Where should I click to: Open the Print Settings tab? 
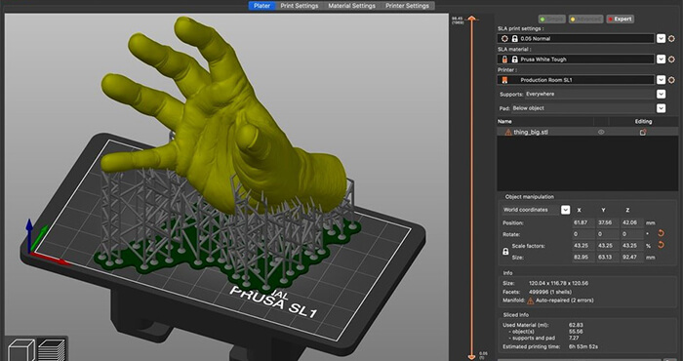pyautogui.click(x=300, y=6)
